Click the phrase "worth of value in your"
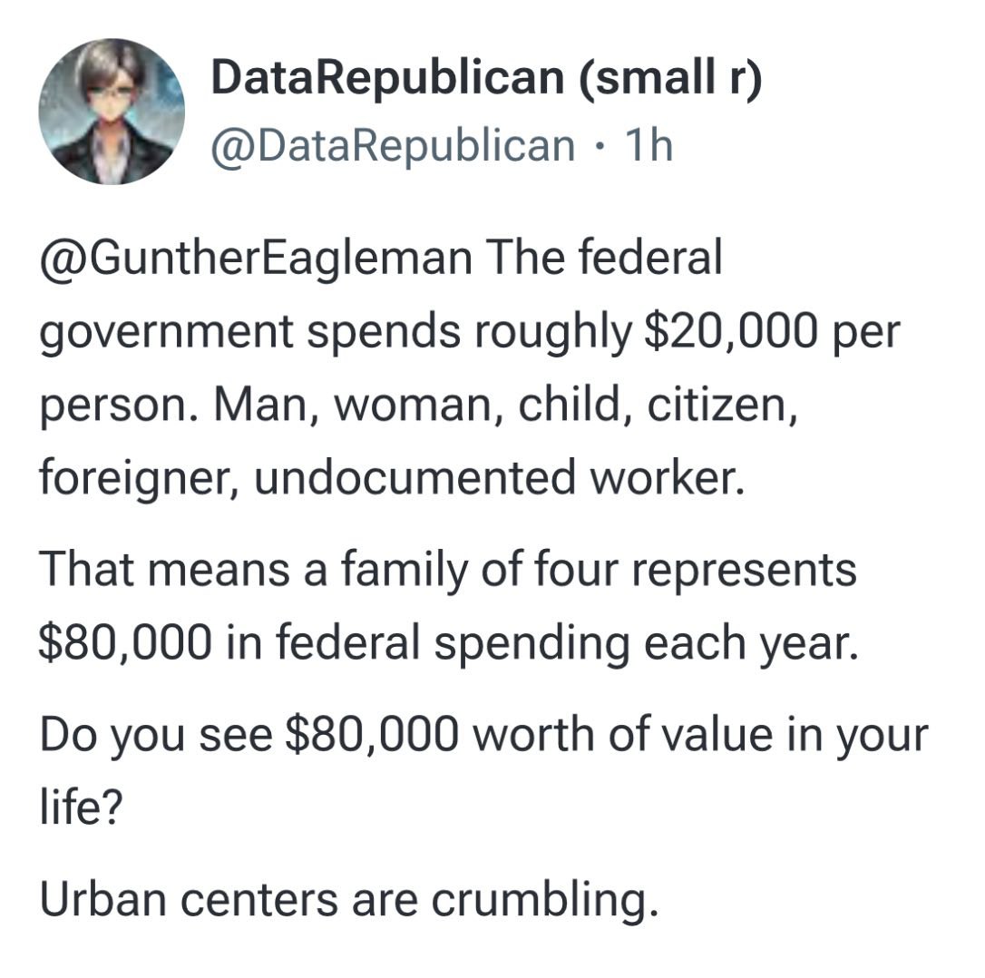The height and width of the screenshot is (978, 985). [700, 736]
